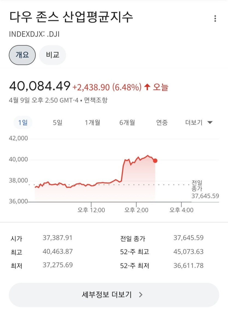Click the 40,084.49 index price
Screen dimensions: 228x312
[x=40, y=86]
